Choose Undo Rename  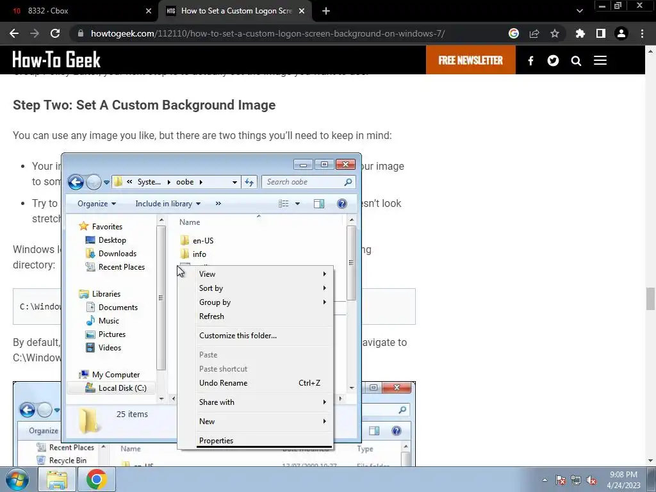[265, 383]
